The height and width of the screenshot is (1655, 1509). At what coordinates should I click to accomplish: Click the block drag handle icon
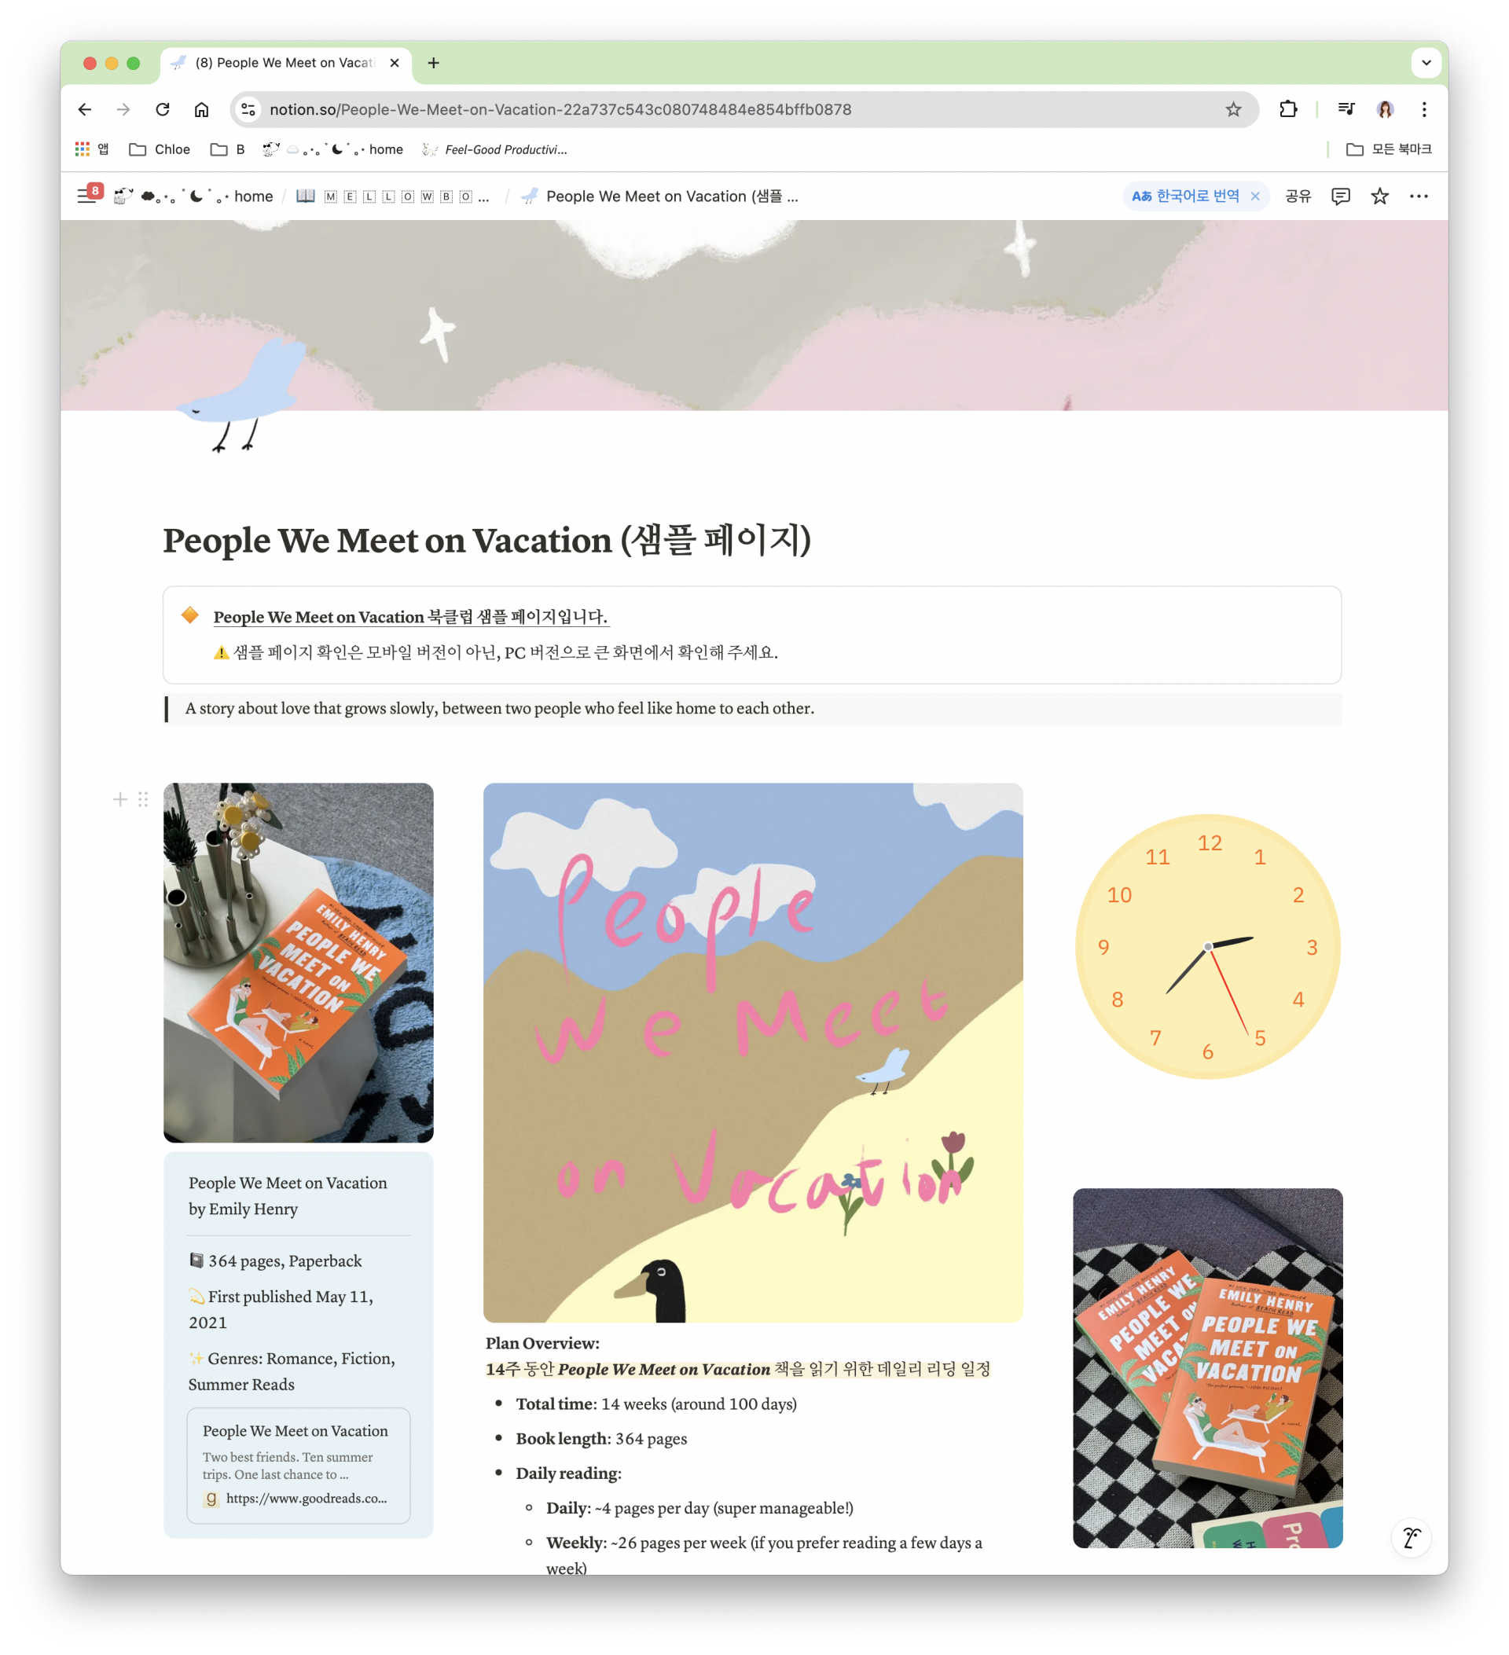(x=143, y=798)
